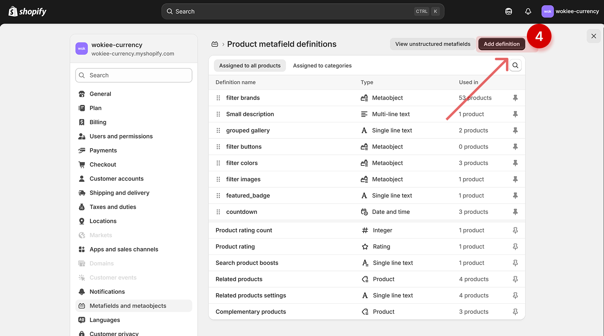This screenshot has height=336, width=604.
Task: Toggle pin for Complementary products definition
Action: pos(515,312)
